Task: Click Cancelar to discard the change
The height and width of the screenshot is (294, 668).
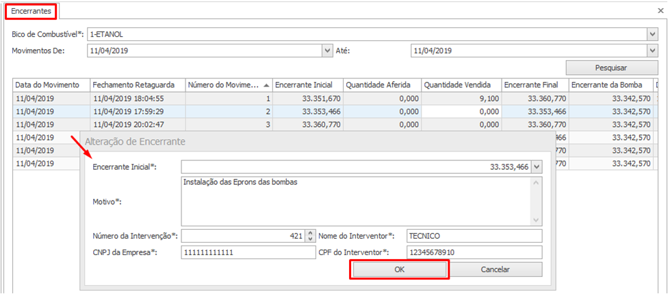Action: point(495,269)
